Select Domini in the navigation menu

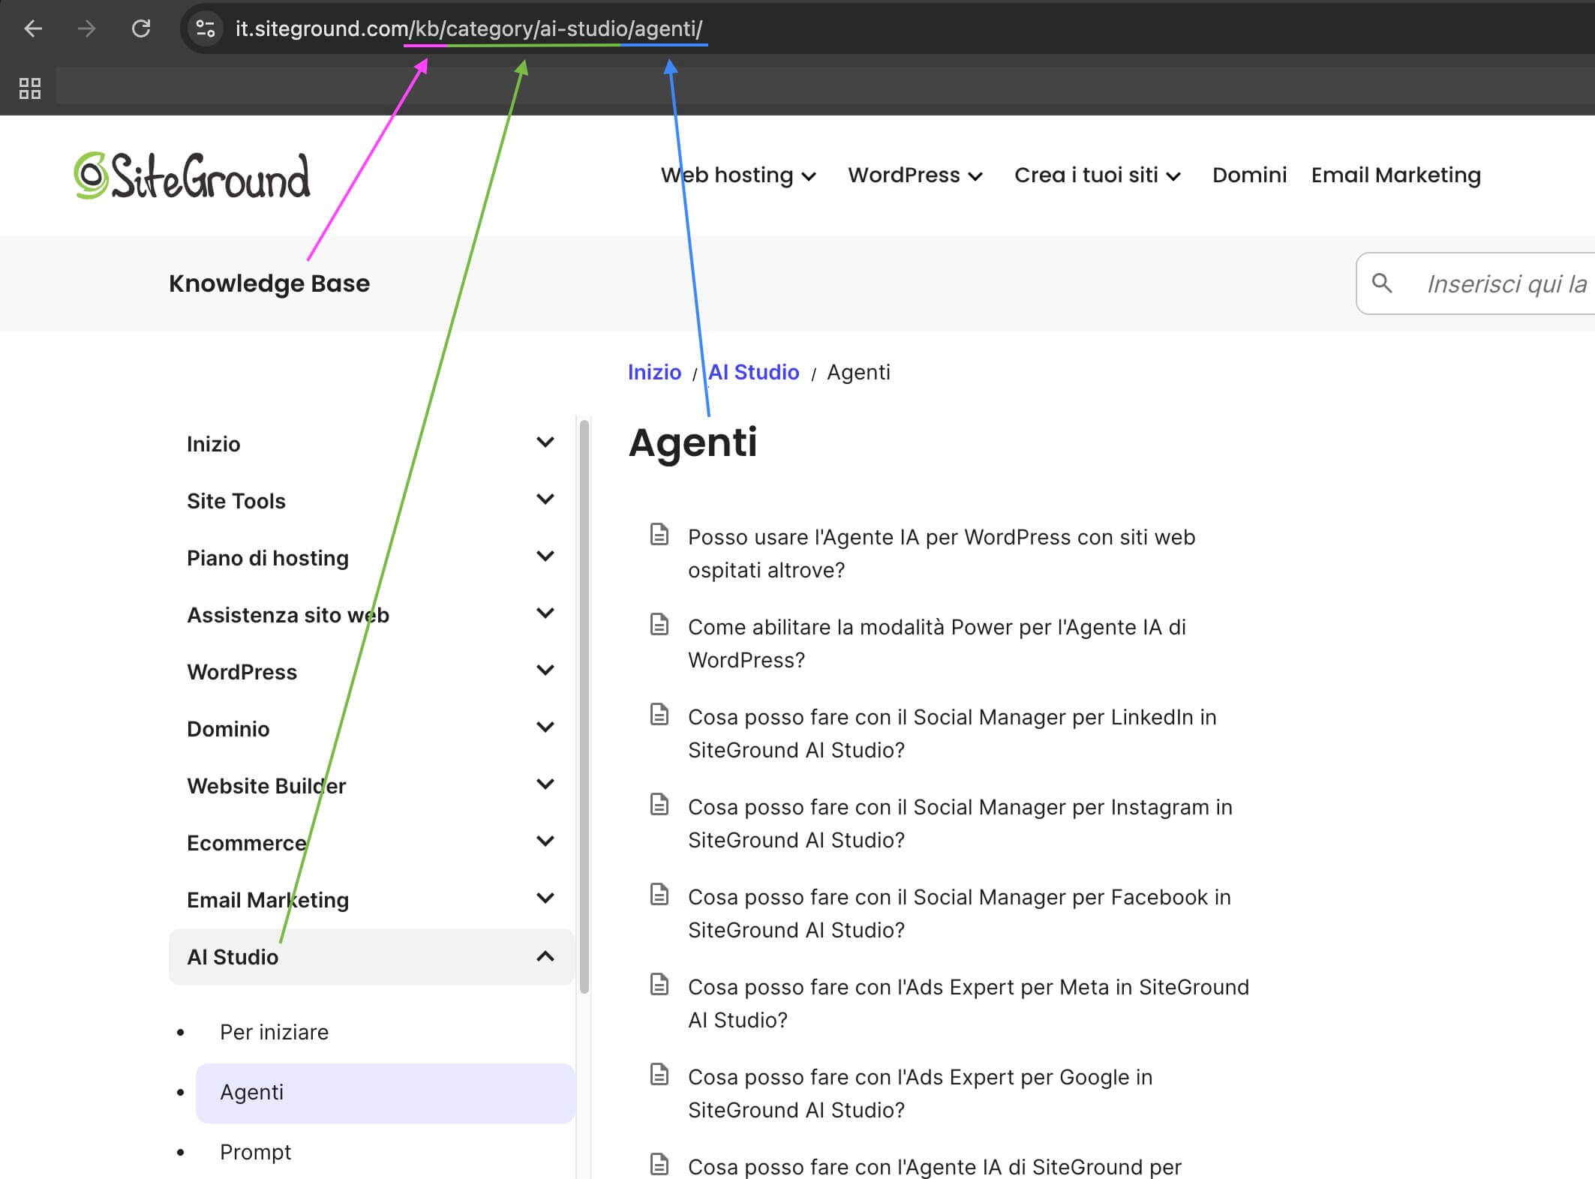pos(1248,175)
